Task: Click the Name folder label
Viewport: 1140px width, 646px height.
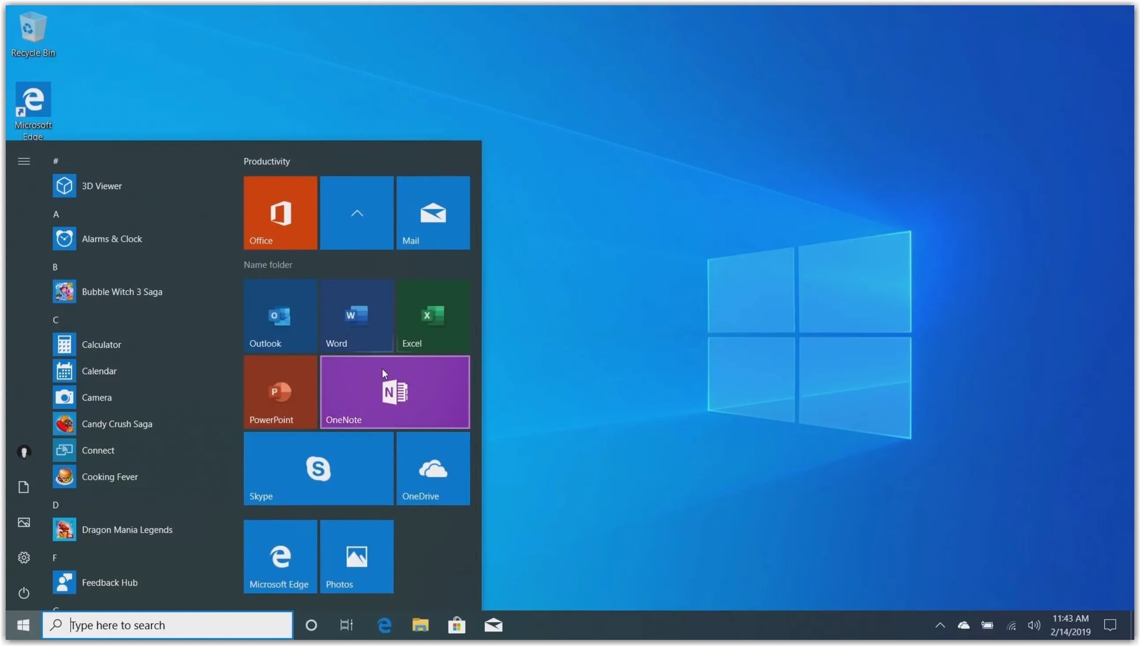Action: [268, 265]
